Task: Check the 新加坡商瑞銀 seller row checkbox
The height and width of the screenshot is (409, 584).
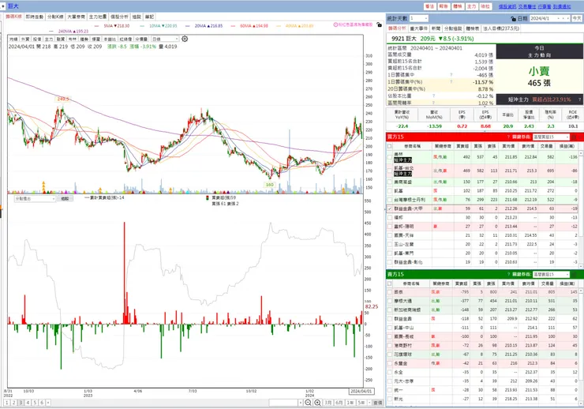Action: [x=390, y=310]
